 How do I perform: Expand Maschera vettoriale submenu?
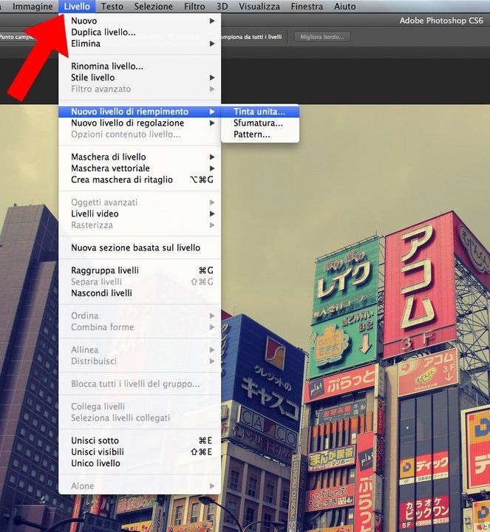pos(140,168)
